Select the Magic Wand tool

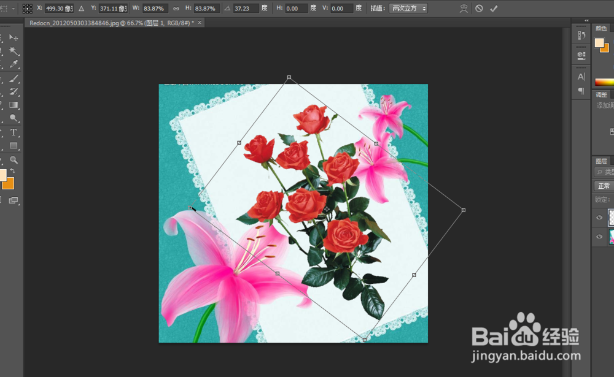[14, 51]
